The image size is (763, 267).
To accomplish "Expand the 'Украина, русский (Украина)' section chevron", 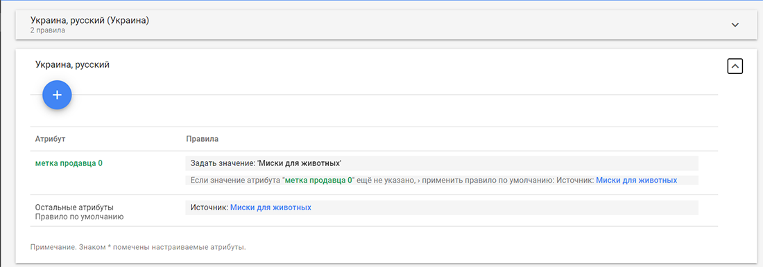I will coord(735,25).
